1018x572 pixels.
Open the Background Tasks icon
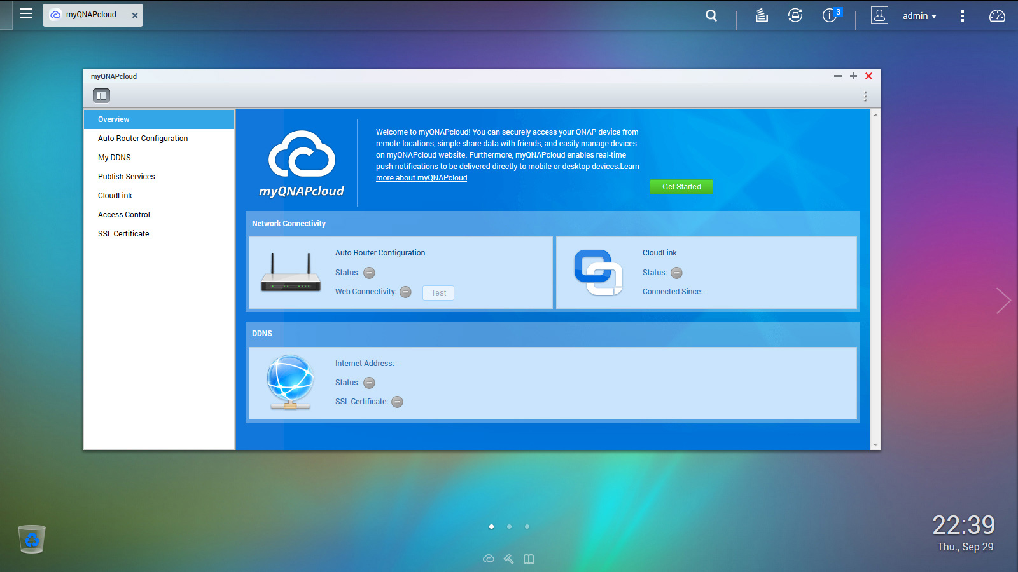point(762,15)
